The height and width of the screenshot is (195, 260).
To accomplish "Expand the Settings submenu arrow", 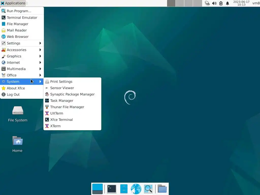I will click(x=40, y=43).
